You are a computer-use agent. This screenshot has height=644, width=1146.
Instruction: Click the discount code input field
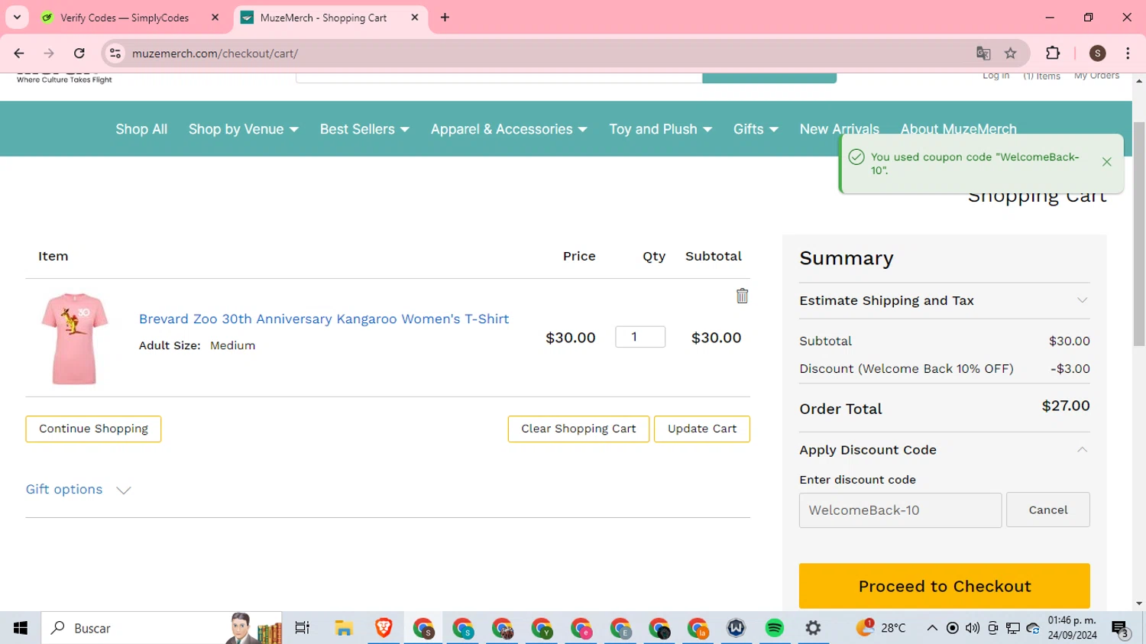900,510
